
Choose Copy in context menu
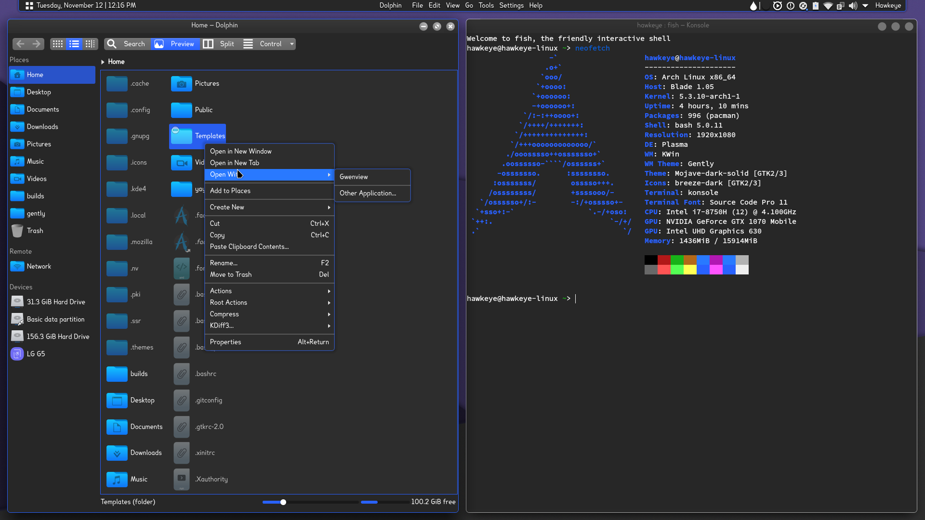pos(269,235)
